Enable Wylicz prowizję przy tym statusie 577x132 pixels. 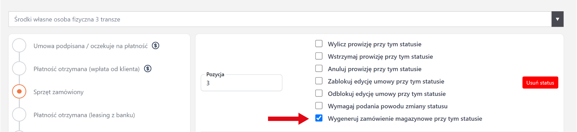319,44
